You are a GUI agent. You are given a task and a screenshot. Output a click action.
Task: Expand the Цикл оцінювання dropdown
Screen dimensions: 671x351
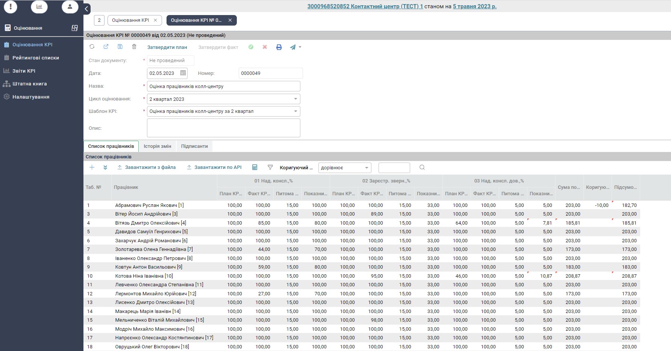[295, 99]
